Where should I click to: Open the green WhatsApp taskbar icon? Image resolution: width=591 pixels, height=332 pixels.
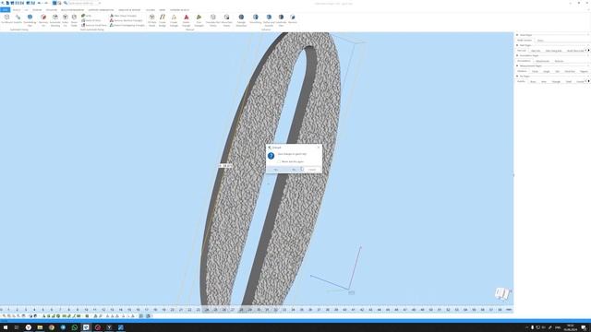(74, 327)
